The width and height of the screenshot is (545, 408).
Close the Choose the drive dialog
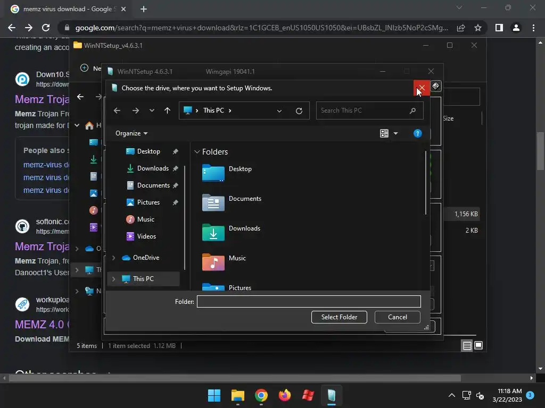[x=422, y=88]
